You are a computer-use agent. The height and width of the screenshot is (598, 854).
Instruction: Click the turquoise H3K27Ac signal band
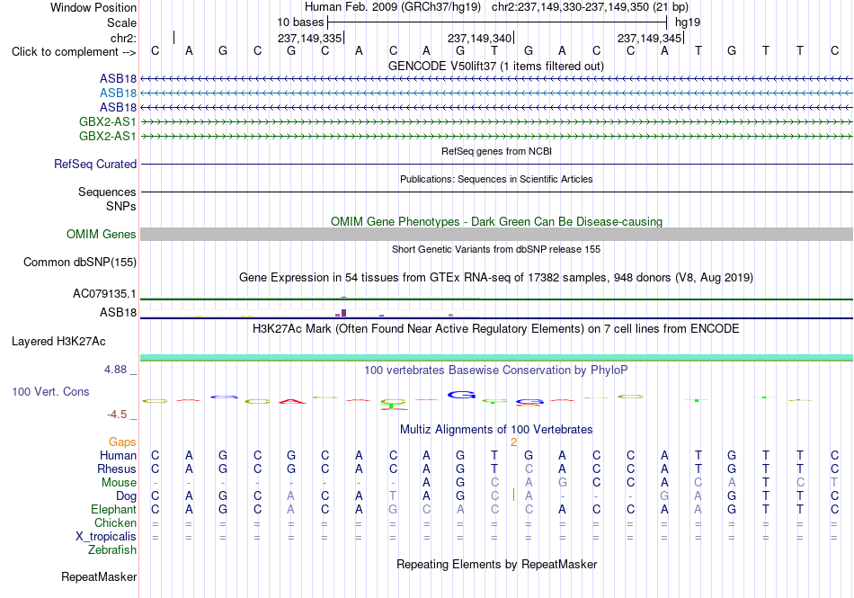point(496,358)
